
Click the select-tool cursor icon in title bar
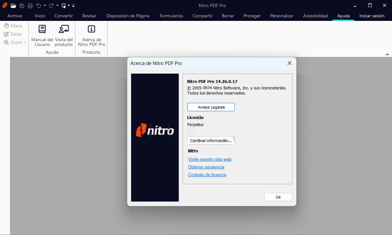(x=64, y=5)
